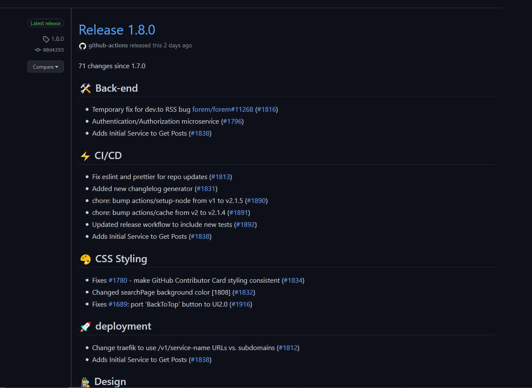Click the Latest release badge
Image resolution: width=532 pixels, height=388 pixels.
(46, 23)
